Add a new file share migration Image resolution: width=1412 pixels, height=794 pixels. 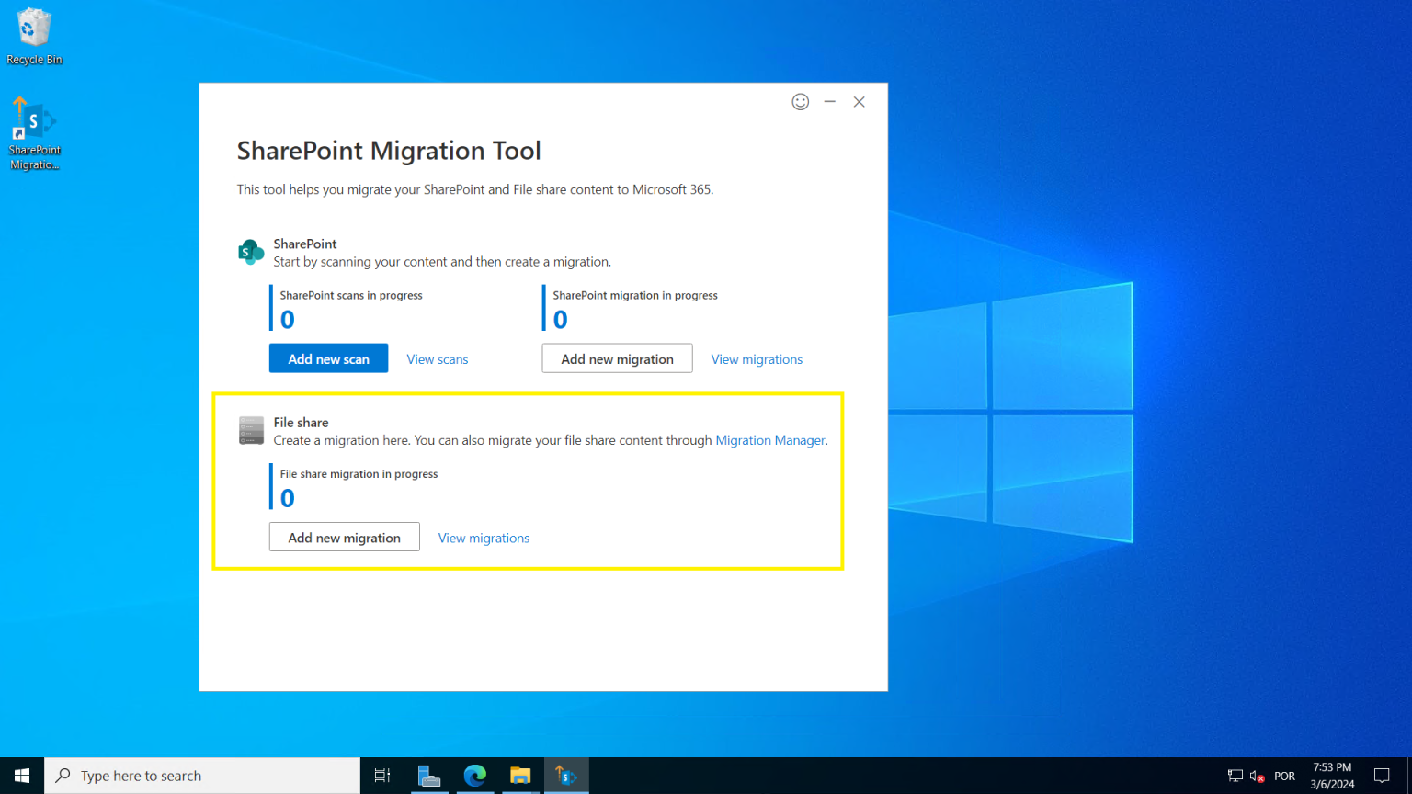344,537
